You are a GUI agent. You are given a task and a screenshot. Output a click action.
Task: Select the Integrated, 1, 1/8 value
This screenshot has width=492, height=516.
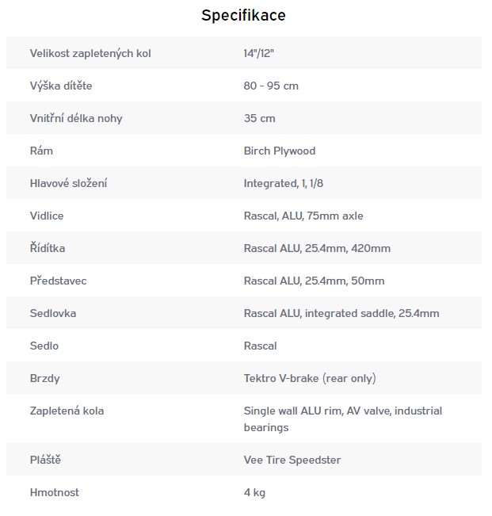pos(284,183)
